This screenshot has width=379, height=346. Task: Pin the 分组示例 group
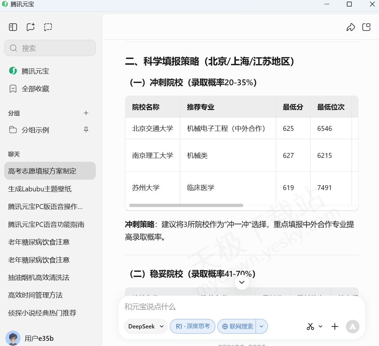(86, 130)
